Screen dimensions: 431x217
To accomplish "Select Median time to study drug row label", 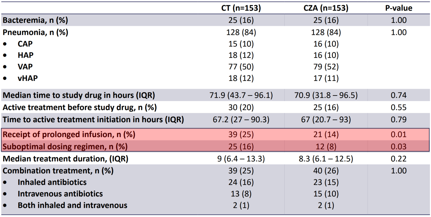I will click(79, 95).
